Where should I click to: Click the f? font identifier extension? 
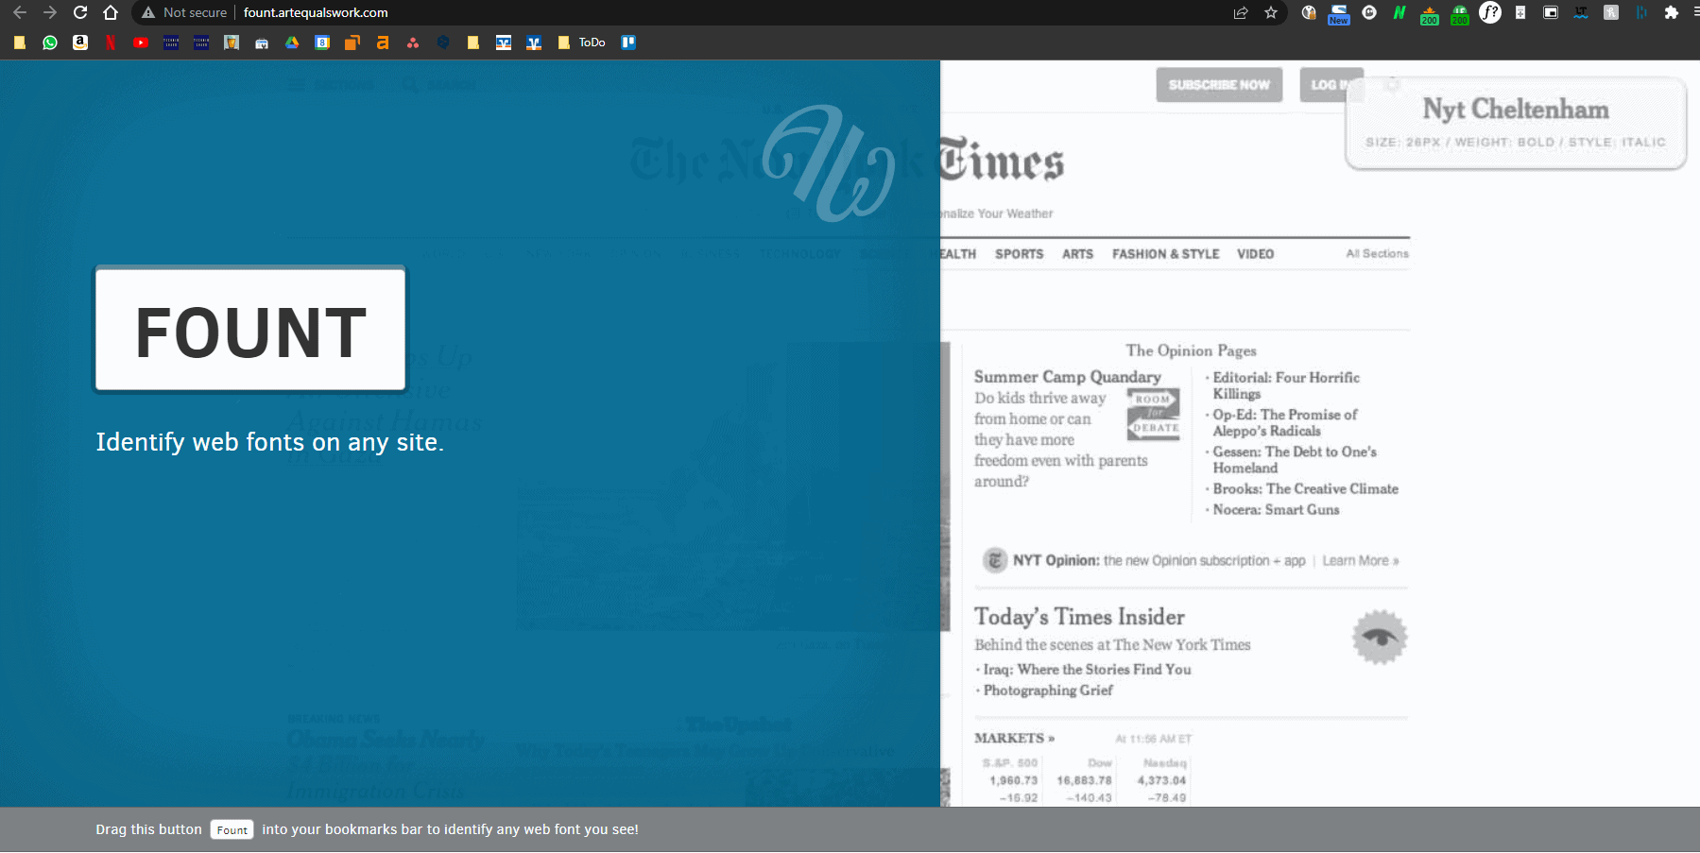click(x=1490, y=12)
